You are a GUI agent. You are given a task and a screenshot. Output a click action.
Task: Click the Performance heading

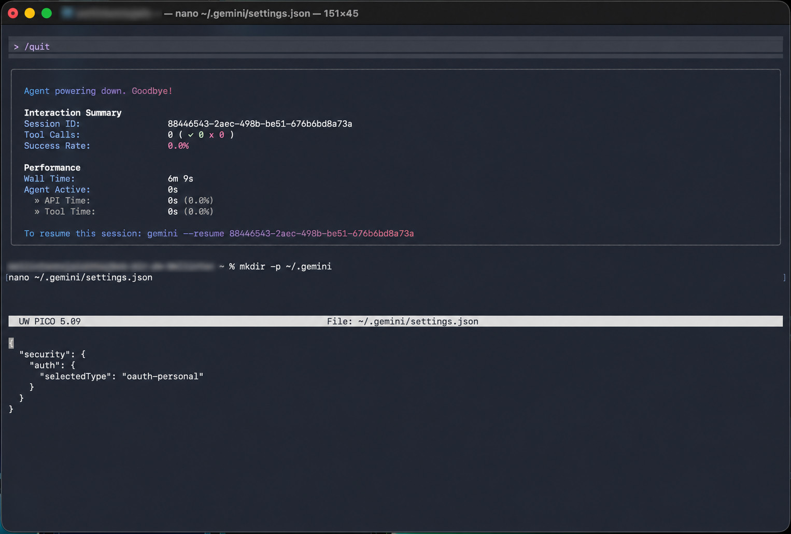pyautogui.click(x=52, y=167)
